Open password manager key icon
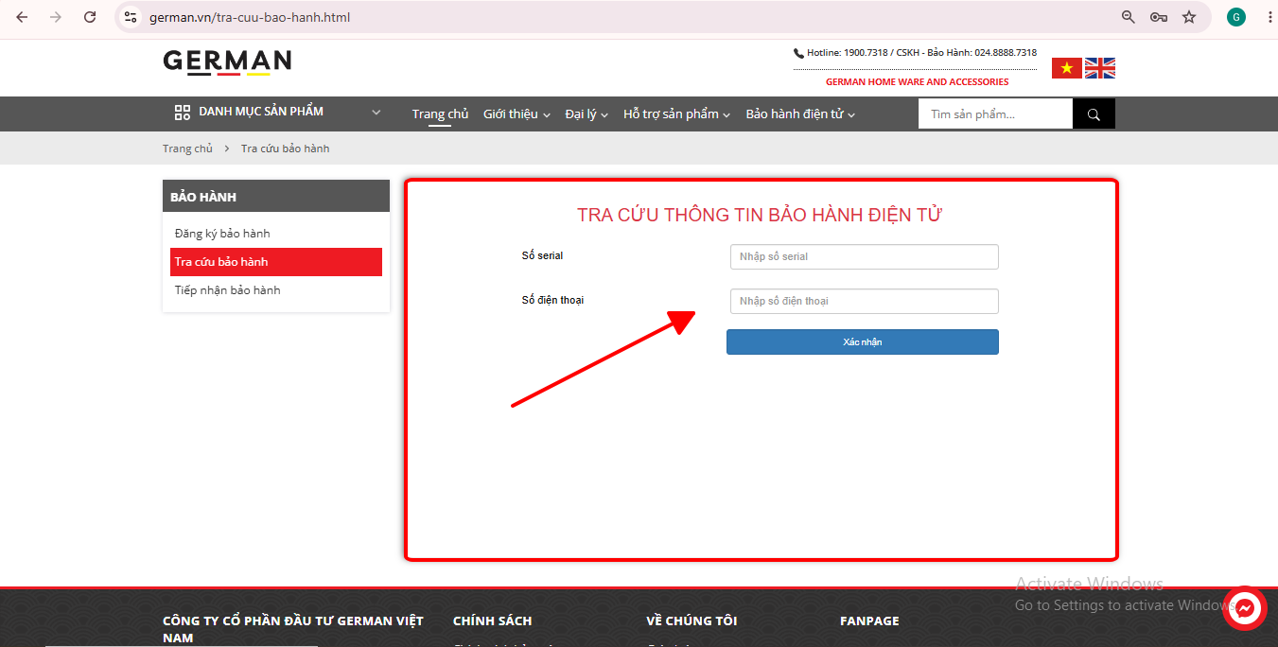 1158,17
